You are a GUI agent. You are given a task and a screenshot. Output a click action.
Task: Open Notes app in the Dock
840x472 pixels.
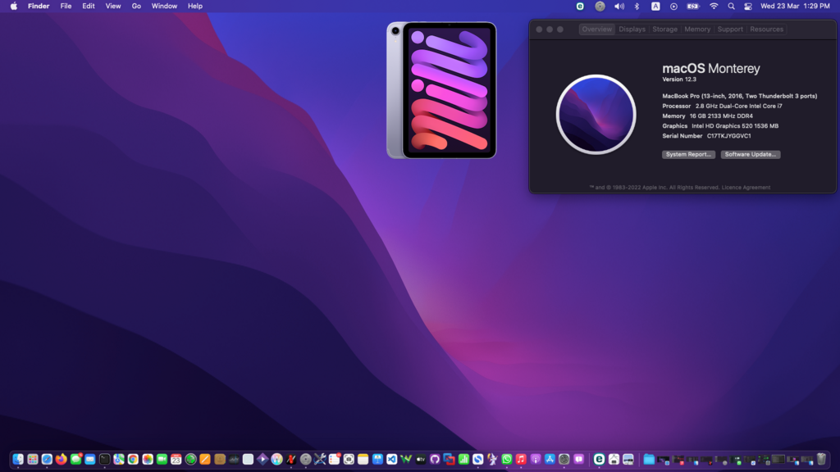tap(363, 459)
